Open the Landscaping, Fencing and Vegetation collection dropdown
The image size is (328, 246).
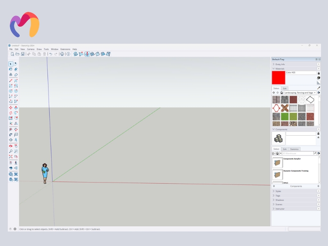coord(314,93)
